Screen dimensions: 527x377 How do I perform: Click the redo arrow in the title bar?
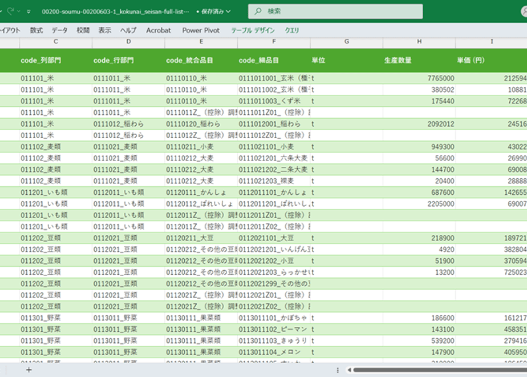pos(10,11)
